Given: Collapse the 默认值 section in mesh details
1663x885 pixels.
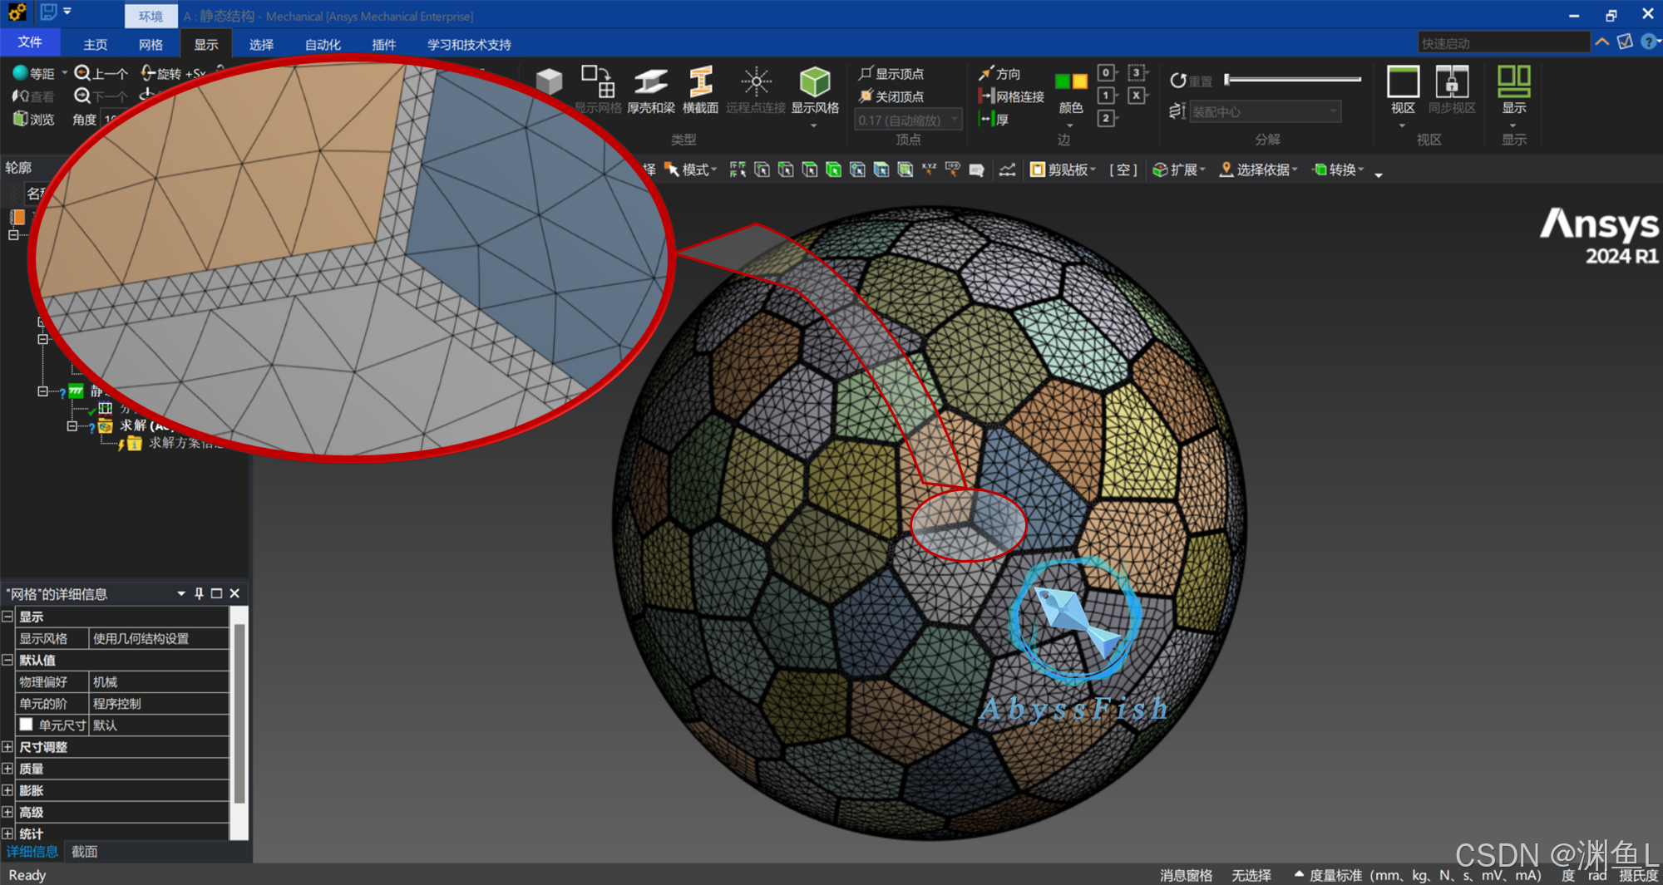Looking at the screenshot, I should [7, 660].
